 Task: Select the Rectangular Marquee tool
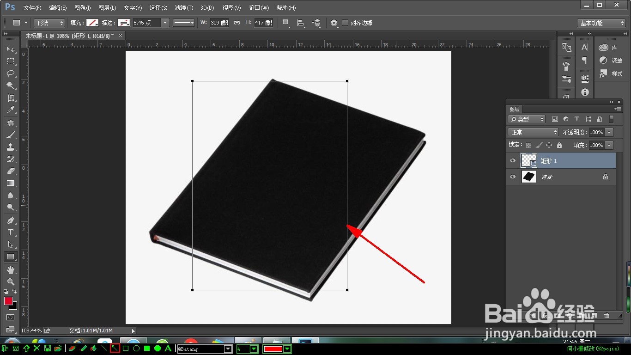pos(10,61)
